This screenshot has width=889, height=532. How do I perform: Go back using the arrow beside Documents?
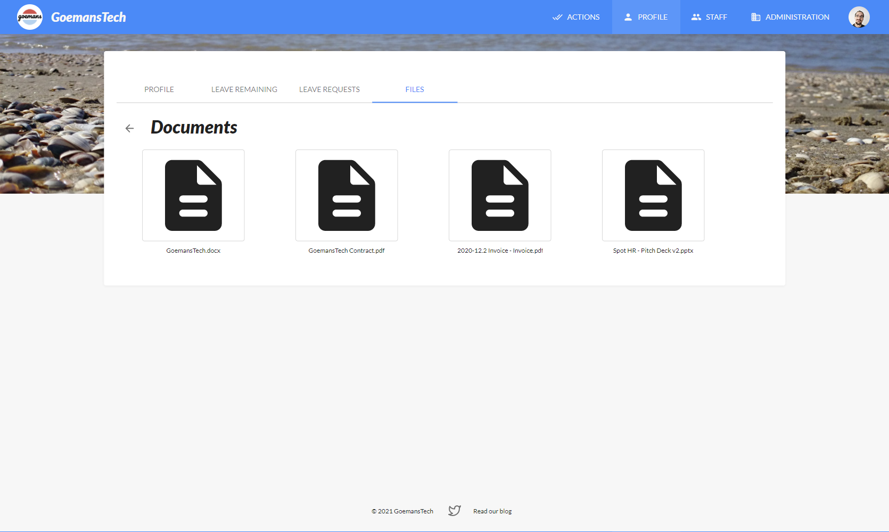coord(129,128)
